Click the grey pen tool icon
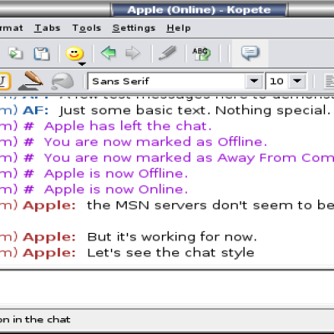The width and height of the screenshot is (334, 334). pos(168,53)
